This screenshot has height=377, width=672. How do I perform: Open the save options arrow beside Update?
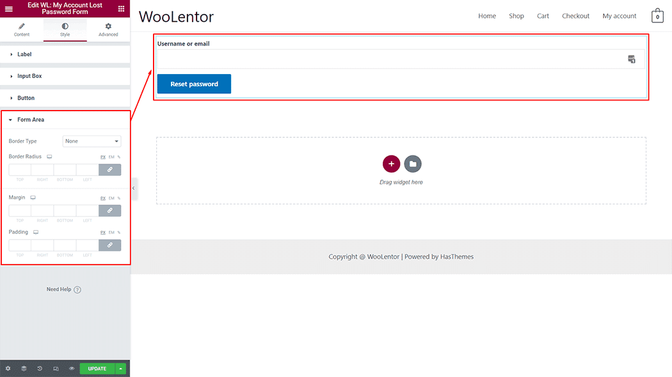point(121,369)
